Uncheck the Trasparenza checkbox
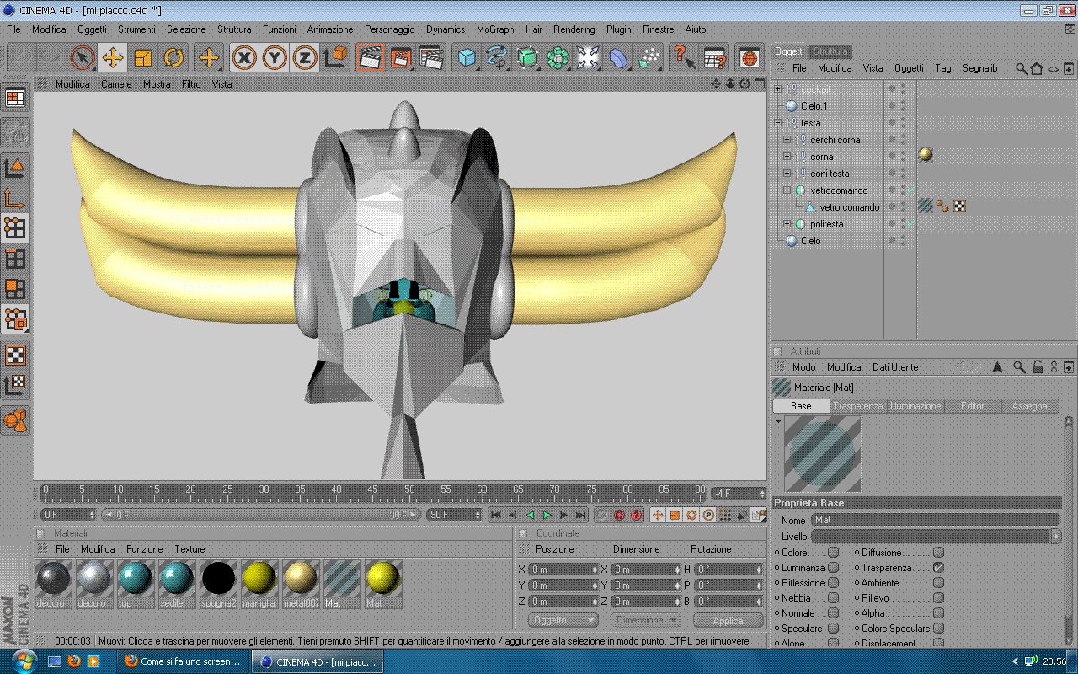Screen dimensions: 1078x674 coord(938,568)
